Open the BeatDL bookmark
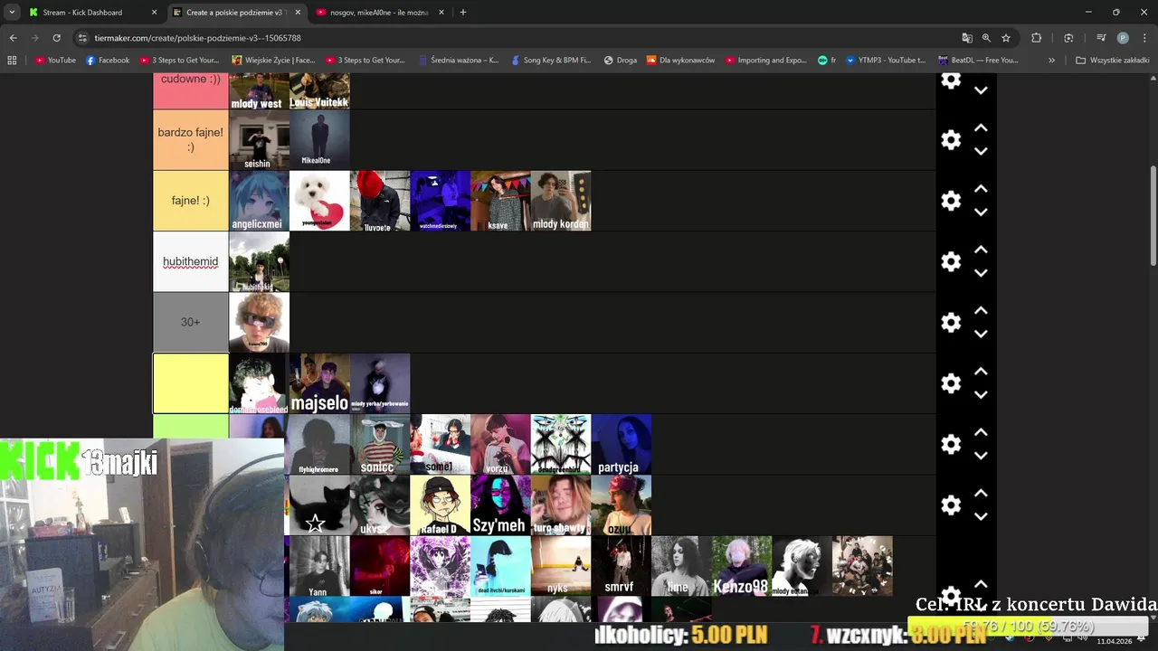This screenshot has height=651, width=1158. click(978, 61)
